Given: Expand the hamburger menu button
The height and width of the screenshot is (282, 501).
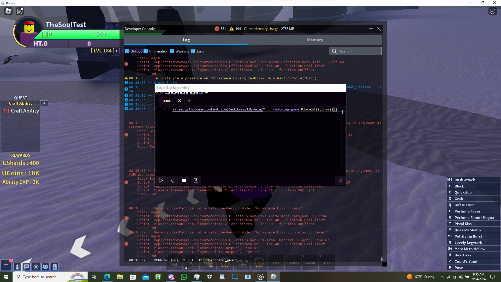Looking at the screenshot, I should (x=6, y=266).
